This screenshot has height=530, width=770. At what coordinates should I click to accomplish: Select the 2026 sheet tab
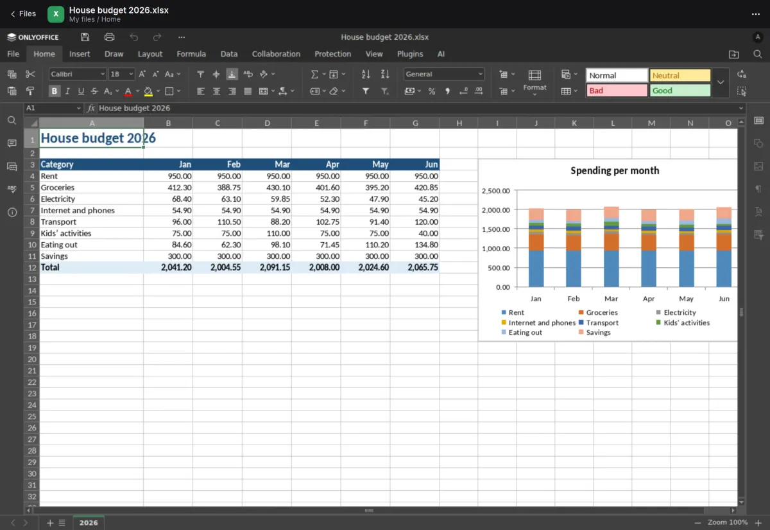[89, 523]
